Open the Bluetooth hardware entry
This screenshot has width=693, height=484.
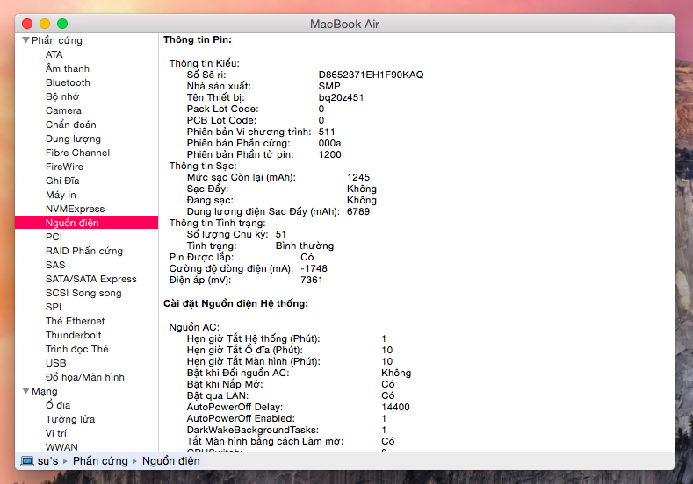click(68, 82)
